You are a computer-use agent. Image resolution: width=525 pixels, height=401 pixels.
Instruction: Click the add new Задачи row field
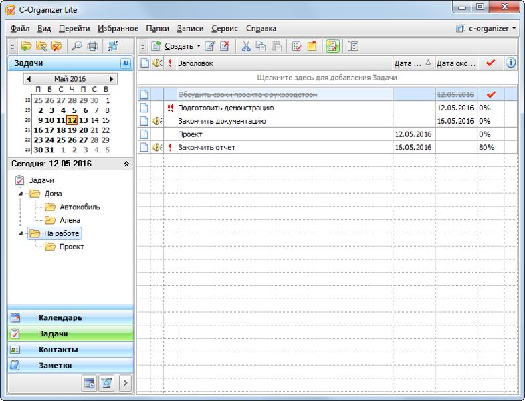[x=328, y=78]
